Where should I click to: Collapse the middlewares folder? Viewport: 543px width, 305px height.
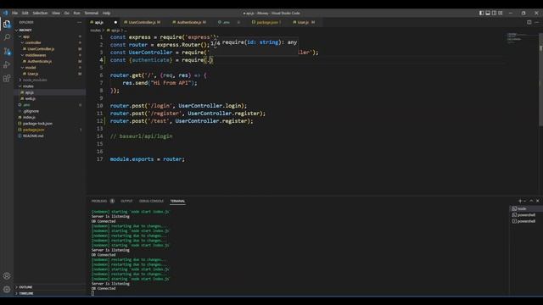36,55
